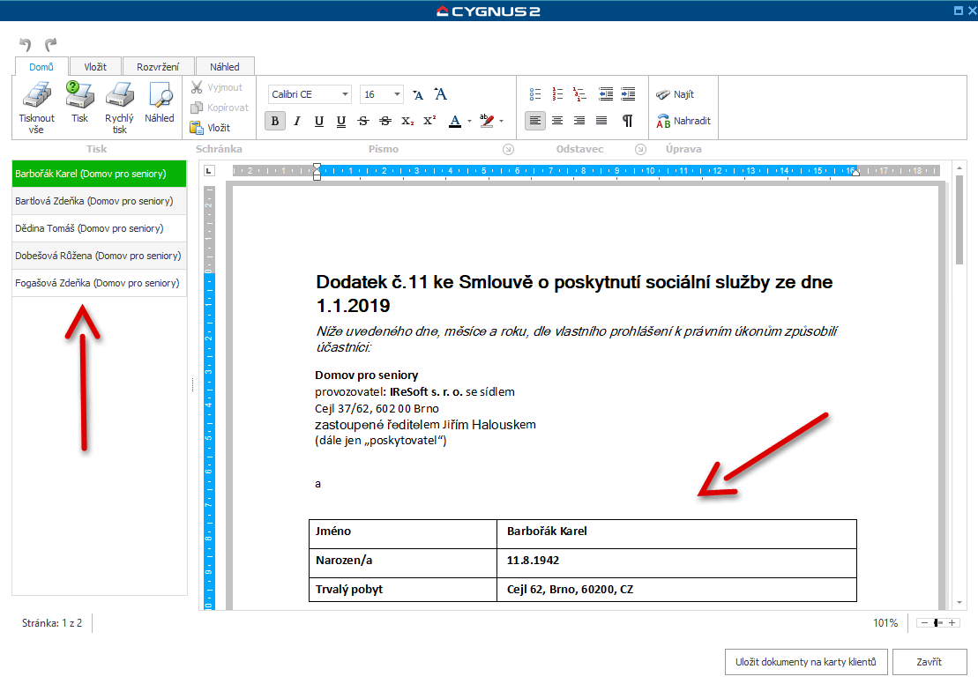Open font color dropdown arrow
Image resolution: width=978 pixels, height=684 pixels.
click(469, 121)
